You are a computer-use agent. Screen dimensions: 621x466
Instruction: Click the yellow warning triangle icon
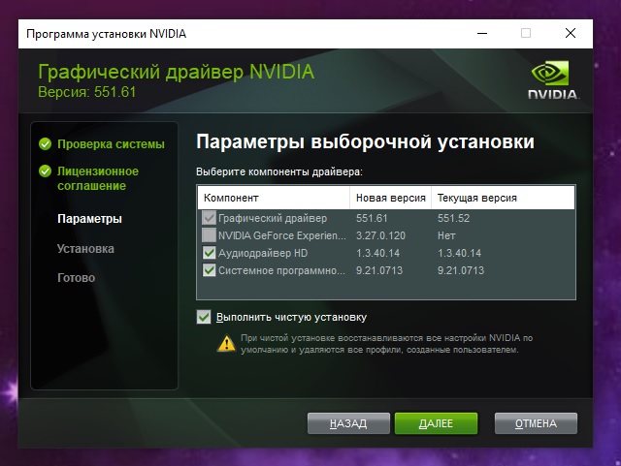pos(226,343)
